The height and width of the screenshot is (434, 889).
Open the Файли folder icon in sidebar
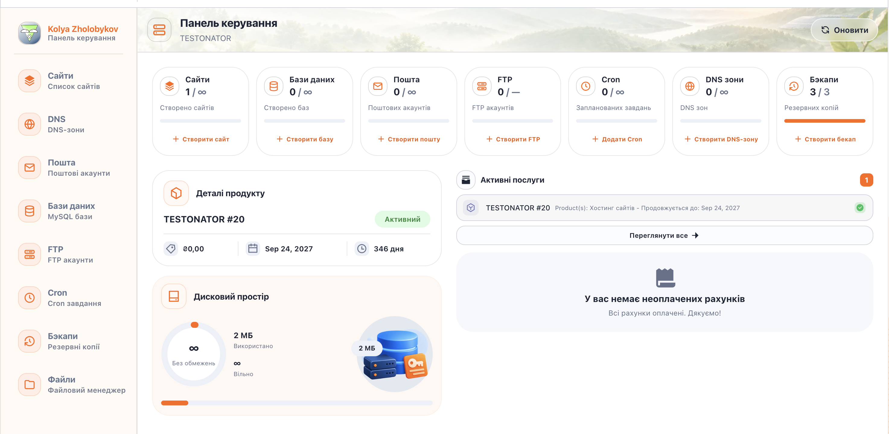[30, 385]
